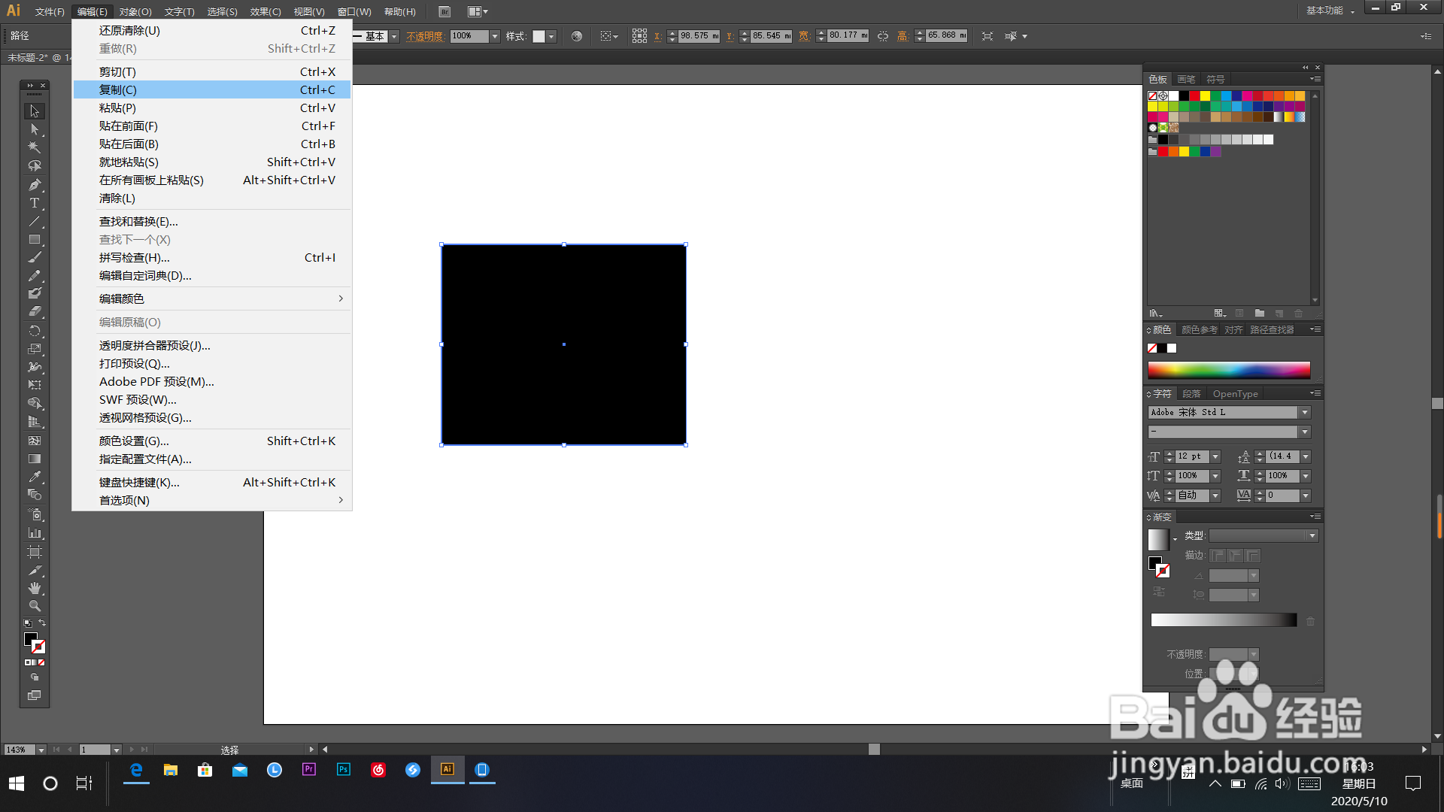Select the Eyedropper tool
This screenshot has width=1444, height=812.
35,477
